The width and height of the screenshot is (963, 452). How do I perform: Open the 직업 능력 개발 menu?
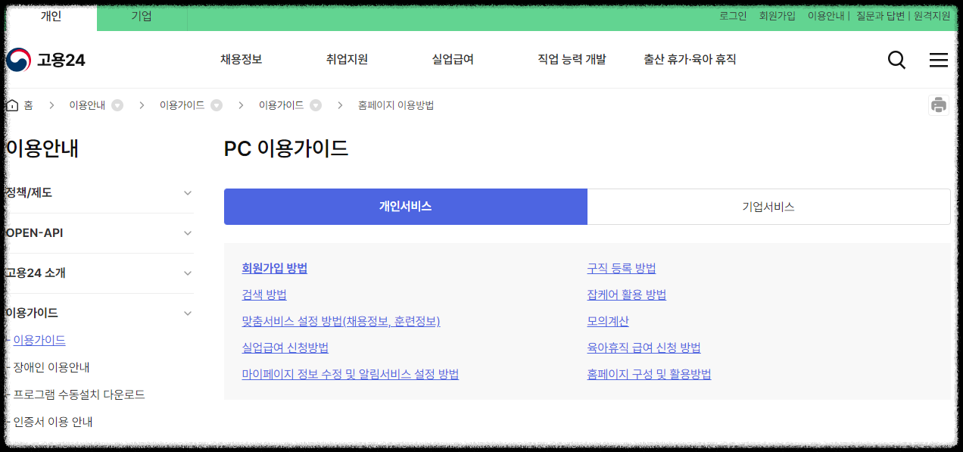coord(572,59)
